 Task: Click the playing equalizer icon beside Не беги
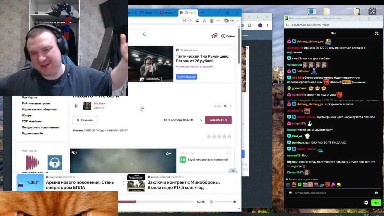[76, 106]
